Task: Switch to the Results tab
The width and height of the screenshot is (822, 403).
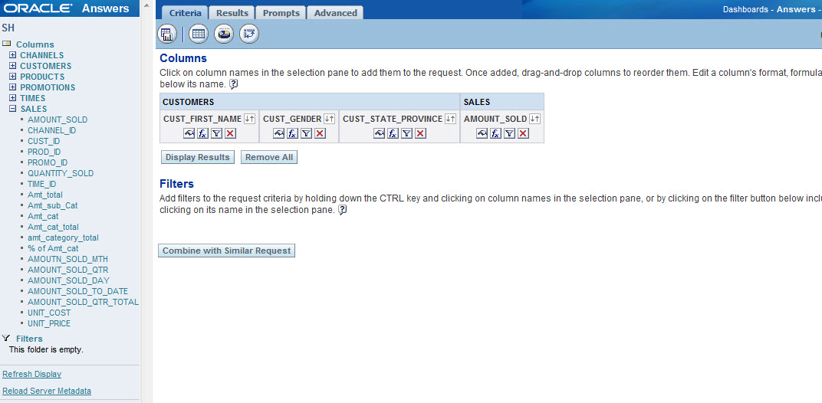Action: pos(232,12)
